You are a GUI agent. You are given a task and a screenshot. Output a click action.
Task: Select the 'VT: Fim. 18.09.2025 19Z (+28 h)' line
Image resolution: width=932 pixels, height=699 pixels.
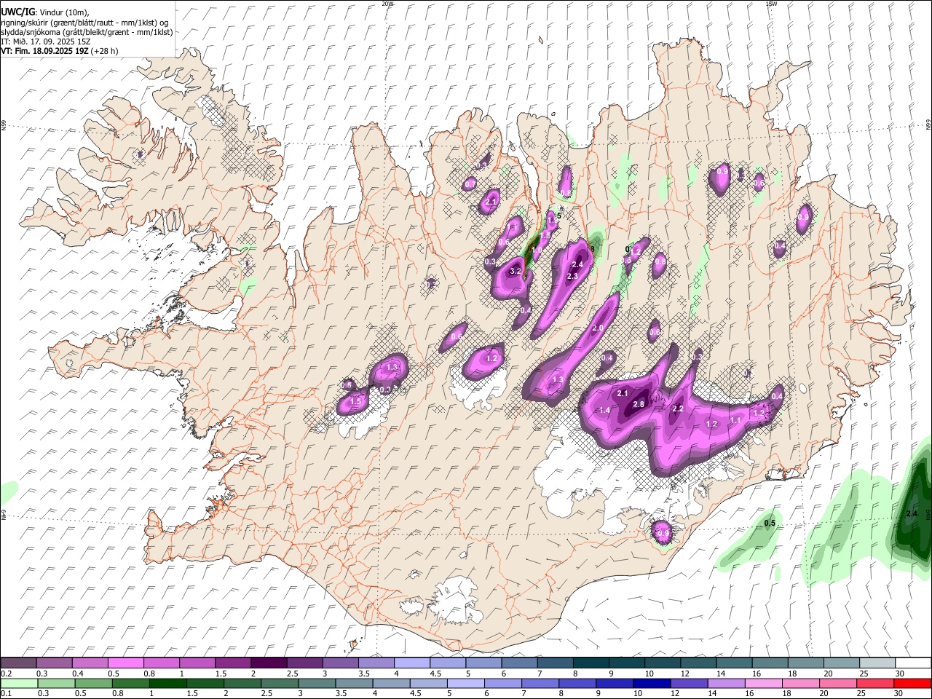pyautogui.click(x=60, y=51)
